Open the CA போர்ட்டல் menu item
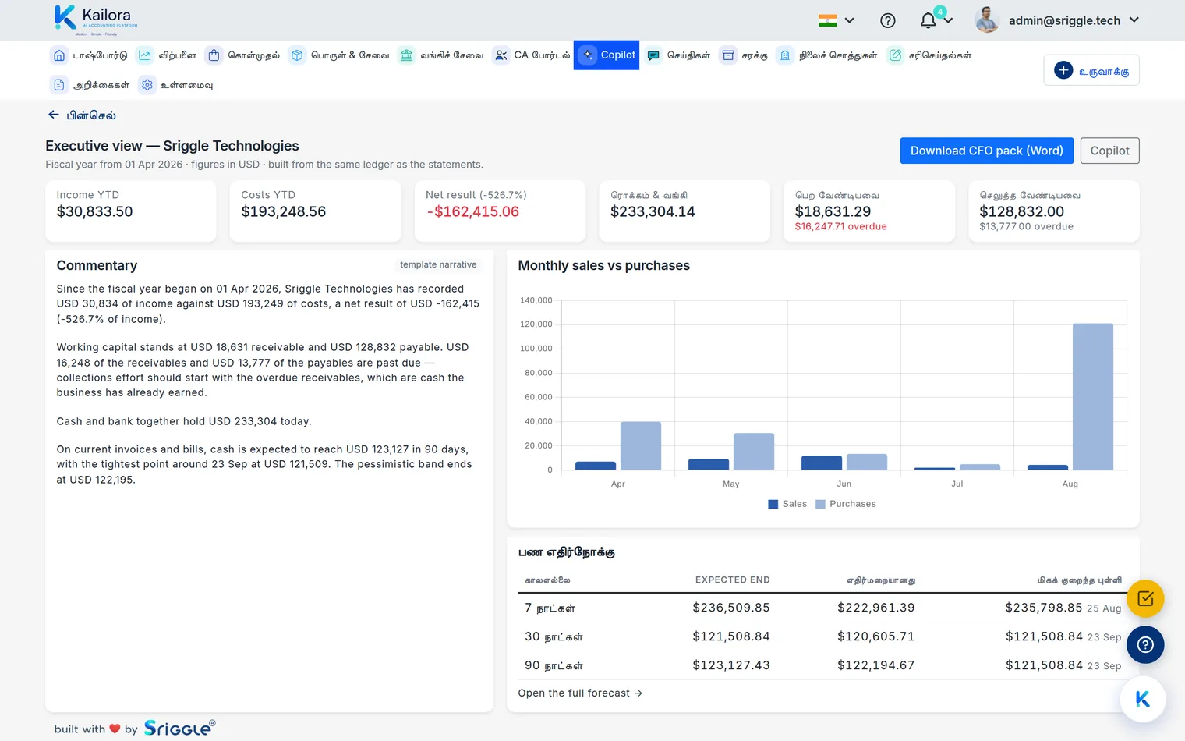1185x741 pixels. 532,55
